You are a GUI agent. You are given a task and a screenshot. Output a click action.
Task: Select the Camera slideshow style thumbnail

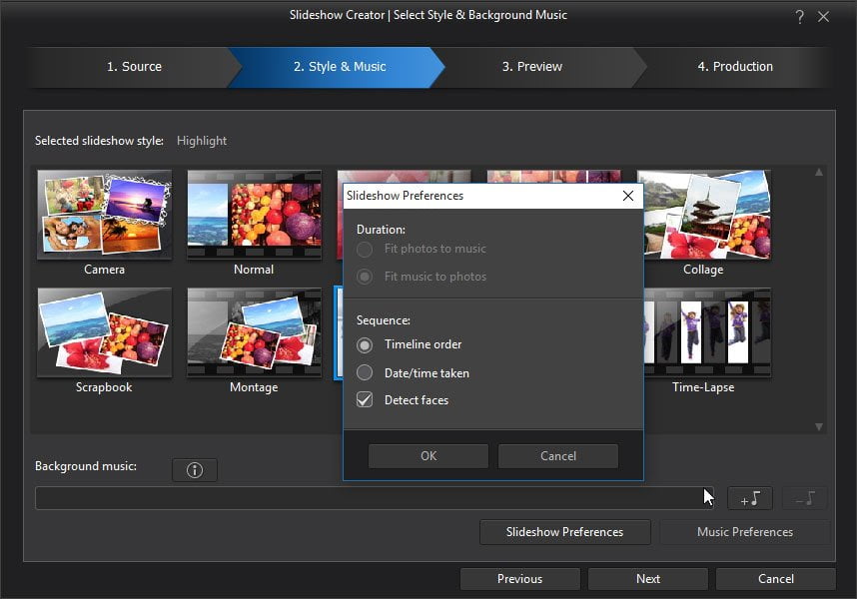[x=105, y=215]
